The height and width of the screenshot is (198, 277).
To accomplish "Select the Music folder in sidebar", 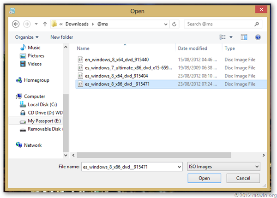I will tap(34, 48).
